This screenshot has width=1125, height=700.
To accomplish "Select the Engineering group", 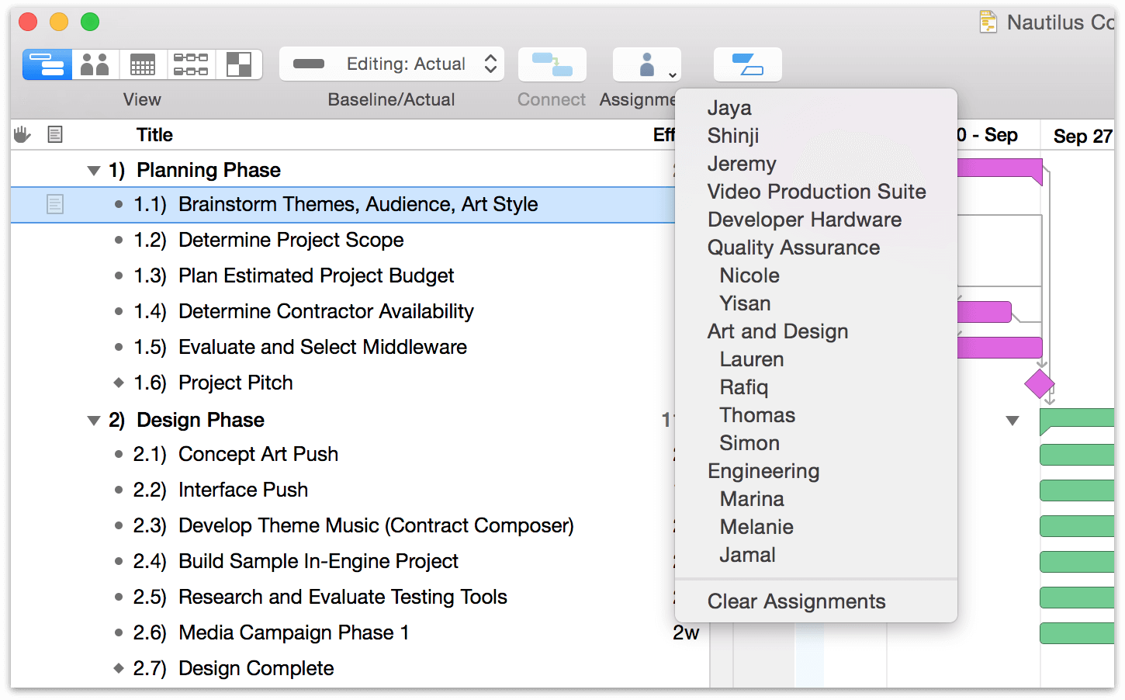I will tap(816, 471).
